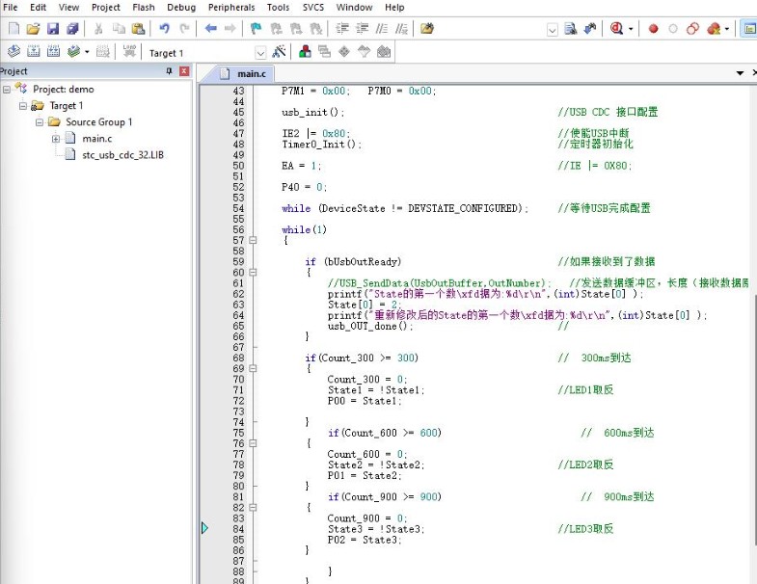Toggle the Project window button

[x=749, y=29]
